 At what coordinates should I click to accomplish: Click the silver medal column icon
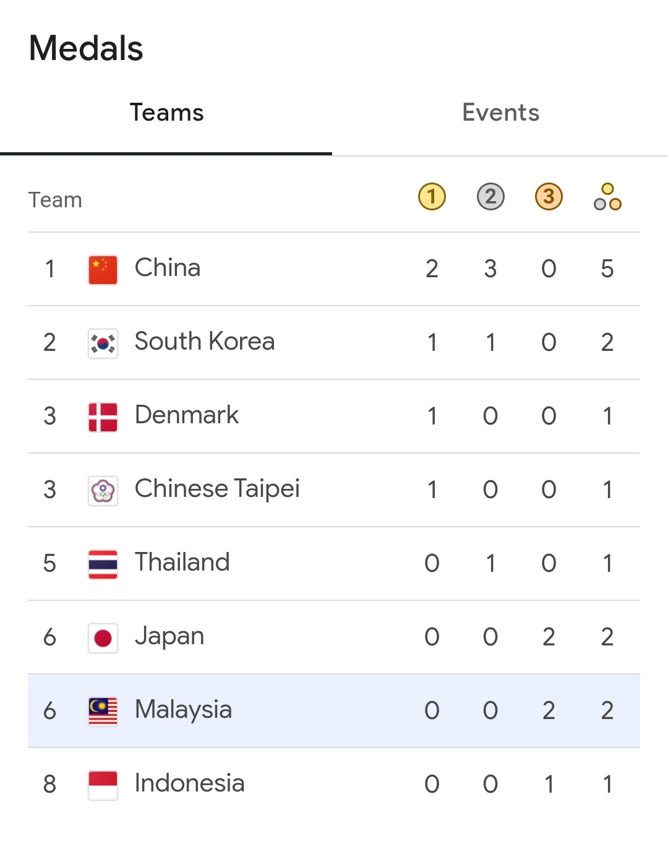[490, 197]
